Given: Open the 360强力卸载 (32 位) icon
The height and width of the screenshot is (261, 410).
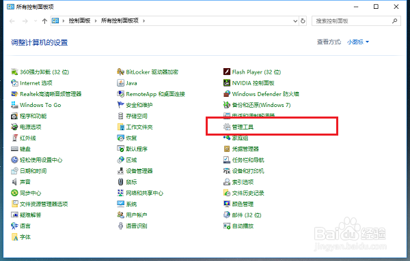Looking at the screenshot, I should pos(14,72).
